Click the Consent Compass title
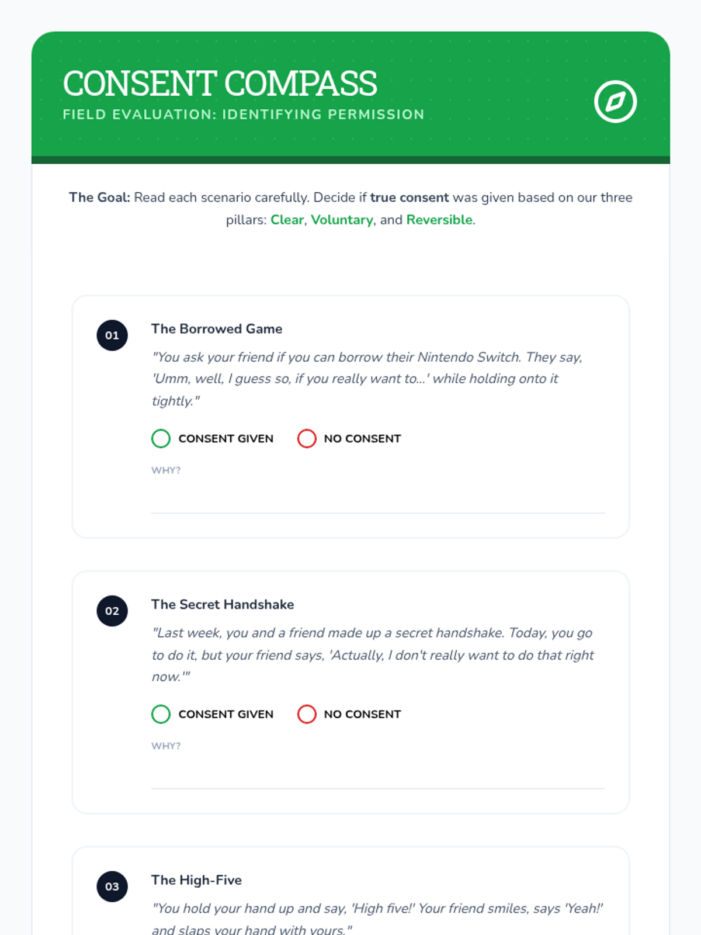Image resolution: width=701 pixels, height=935 pixels. click(220, 84)
